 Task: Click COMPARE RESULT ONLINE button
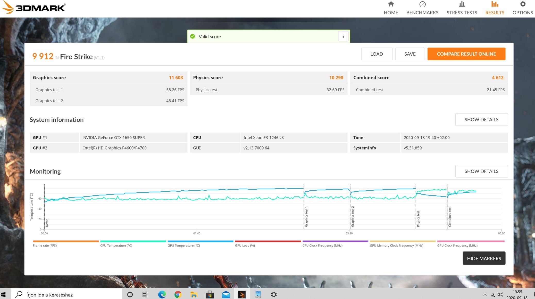[x=466, y=54]
